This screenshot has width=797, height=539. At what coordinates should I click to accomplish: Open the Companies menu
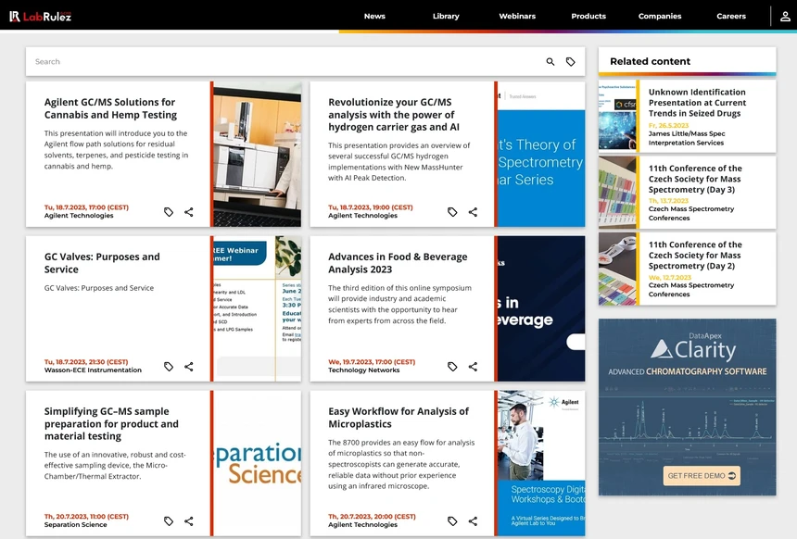(x=660, y=17)
